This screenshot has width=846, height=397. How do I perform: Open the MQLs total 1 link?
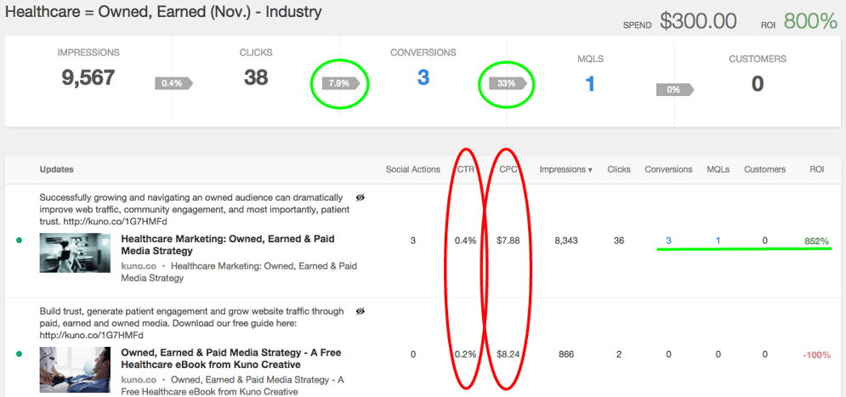[590, 82]
